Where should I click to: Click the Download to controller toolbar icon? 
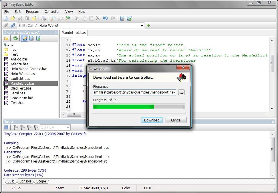pyautogui.click(x=129, y=19)
